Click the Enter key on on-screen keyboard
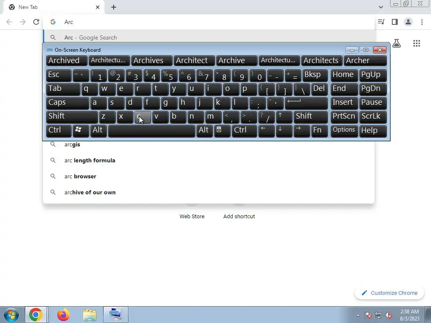The width and height of the screenshot is (431, 323). [306, 103]
